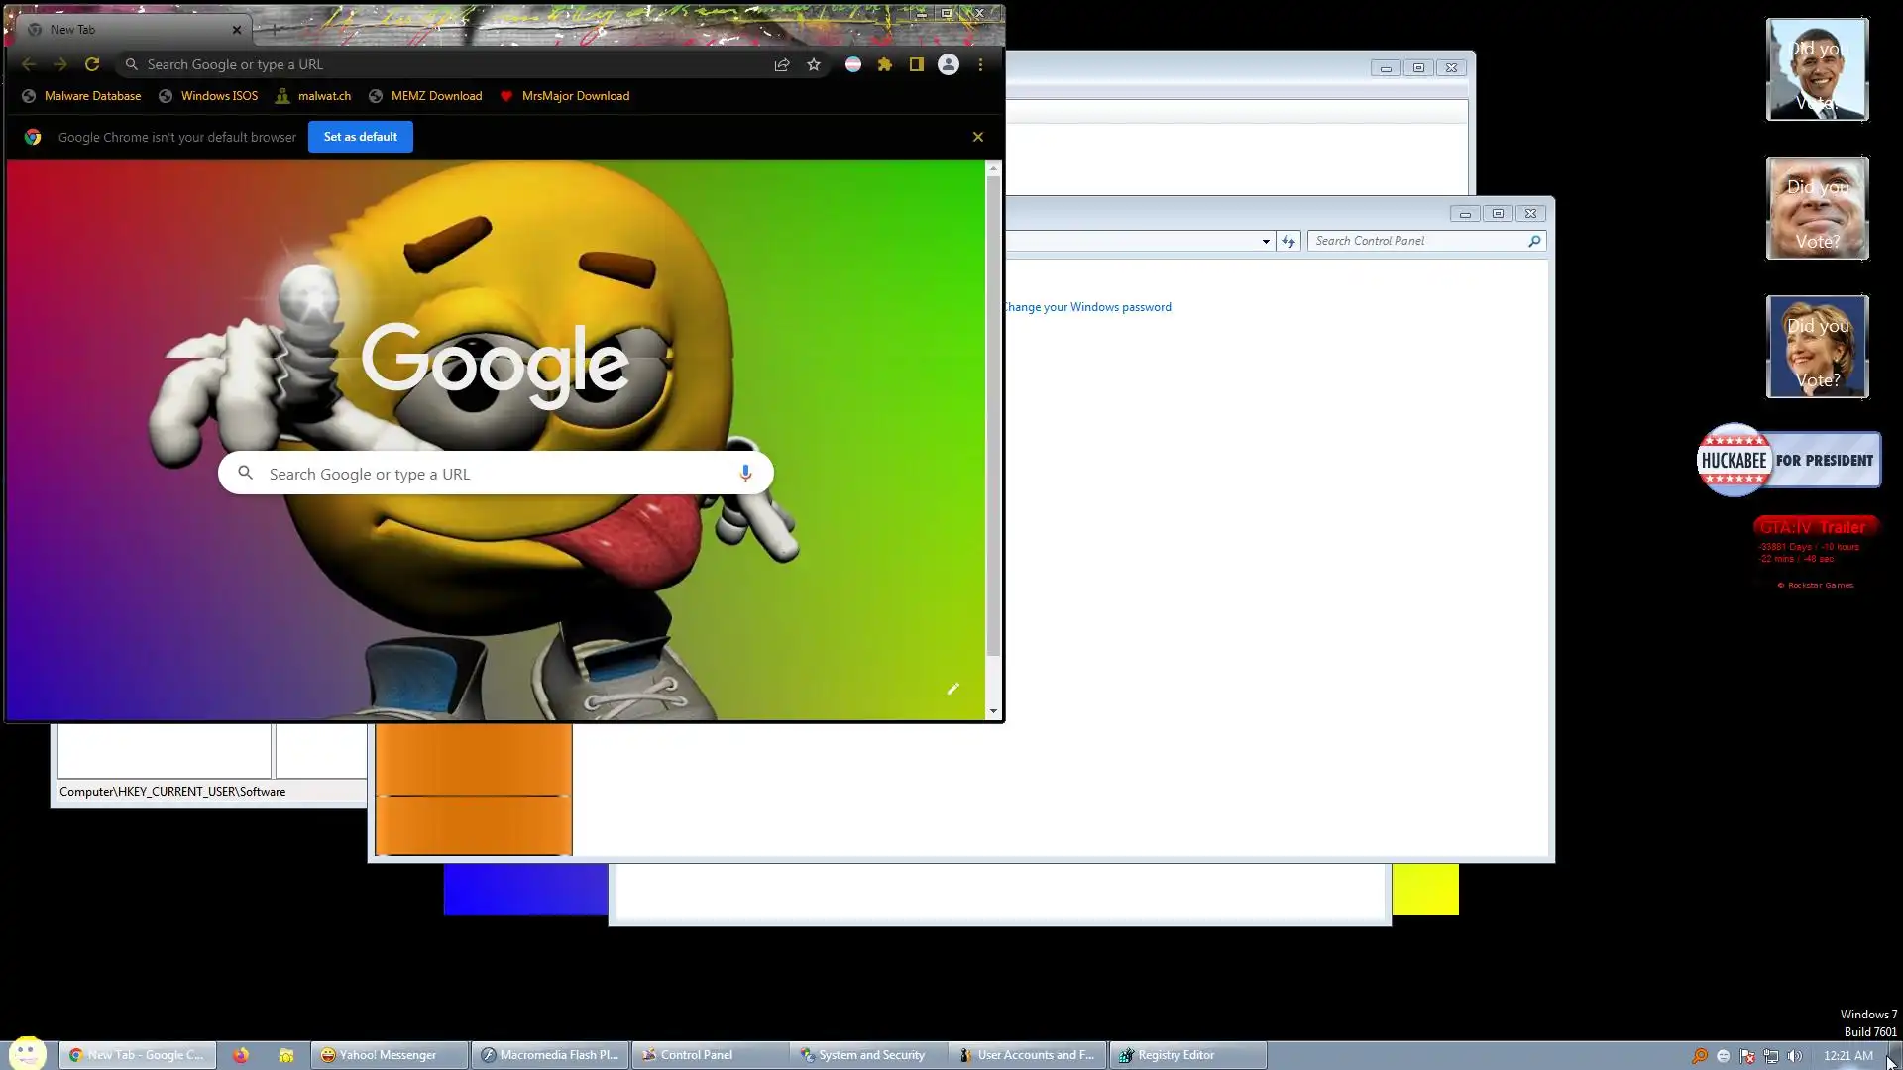Open the MEMZ Download bookmark
The width and height of the screenshot is (1903, 1070).
436,96
